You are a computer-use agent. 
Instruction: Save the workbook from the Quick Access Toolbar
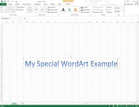pos(5,1)
